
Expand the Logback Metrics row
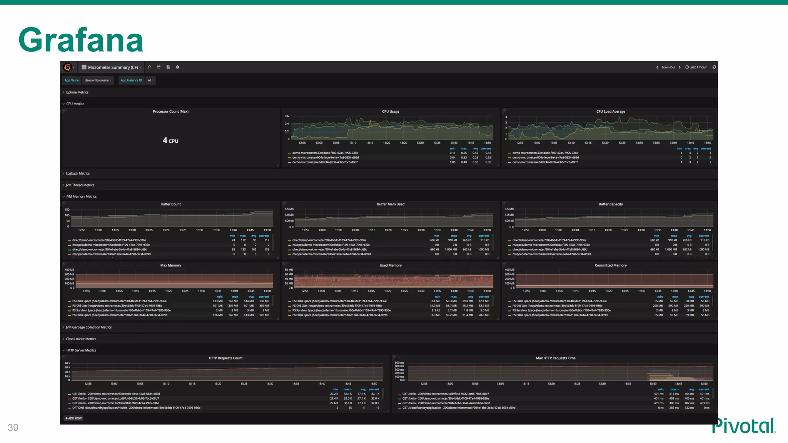point(77,173)
